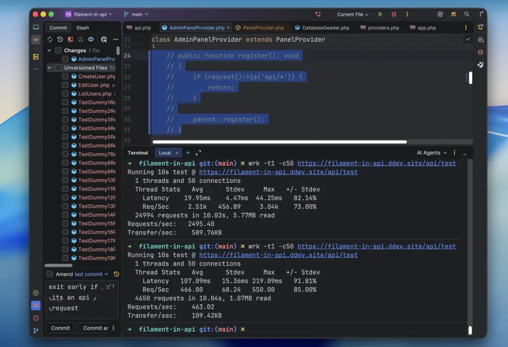Open the Structure tool window icon
The image size is (508, 347).
[36, 57]
